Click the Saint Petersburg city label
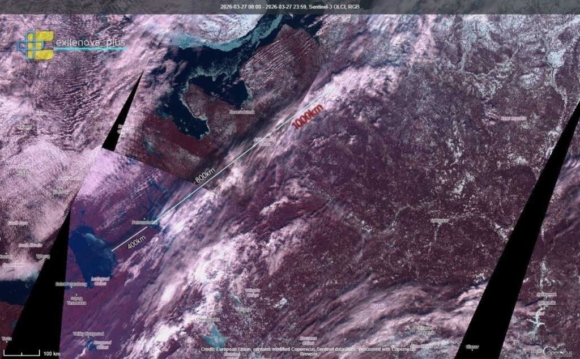The image size is (580, 359). [72, 283]
